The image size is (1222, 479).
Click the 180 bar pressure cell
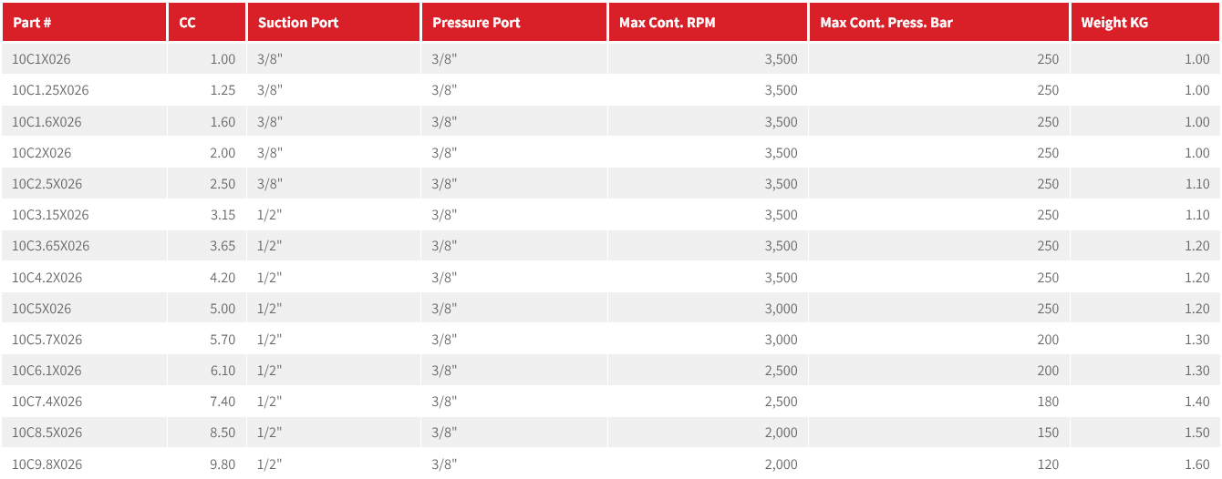[1048, 402]
